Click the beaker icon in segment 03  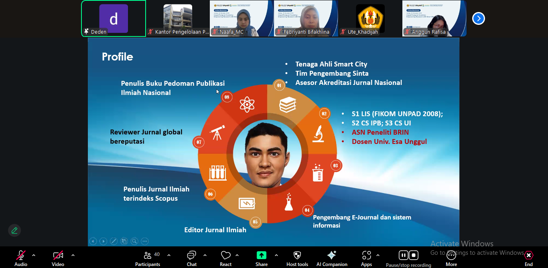(318, 173)
